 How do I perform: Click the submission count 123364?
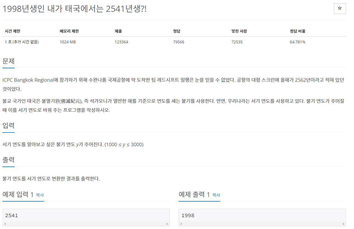pyautogui.click(x=121, y=42)
